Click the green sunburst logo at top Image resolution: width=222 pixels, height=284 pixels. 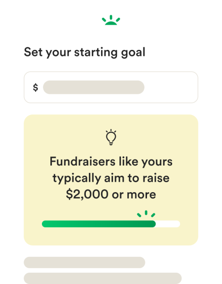[111, 20]
